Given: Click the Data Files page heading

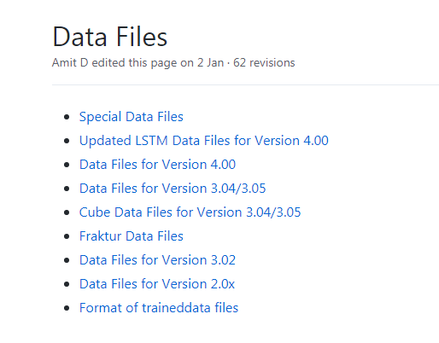Looking at the screenshot, I should [x=110, y=37].
